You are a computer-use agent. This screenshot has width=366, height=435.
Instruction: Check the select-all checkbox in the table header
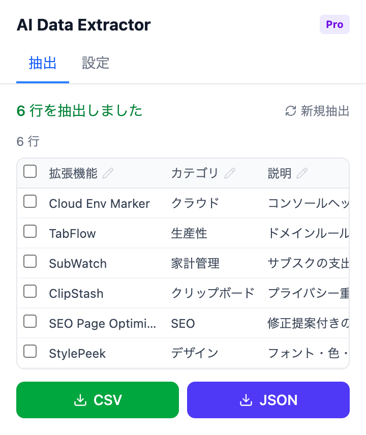coord(30,172)
